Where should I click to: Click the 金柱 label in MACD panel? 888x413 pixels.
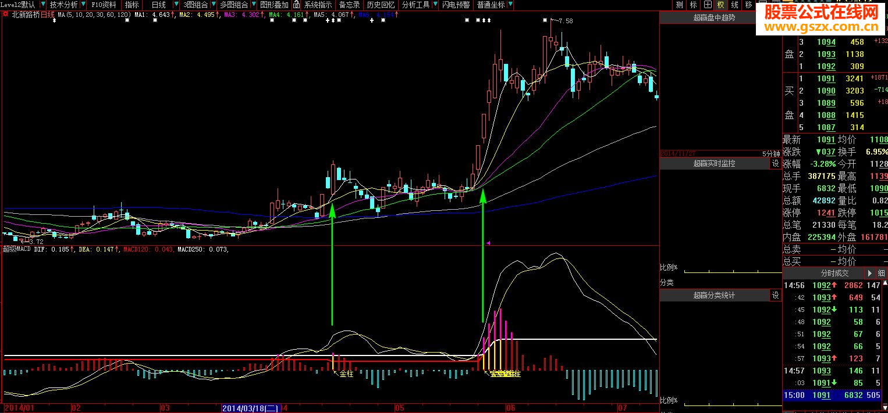pos(346,374)
